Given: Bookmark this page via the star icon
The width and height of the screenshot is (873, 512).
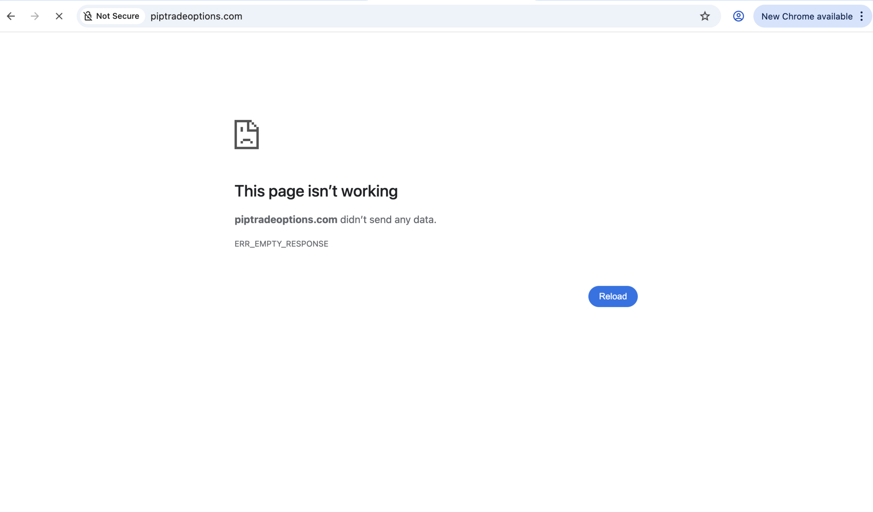Looking at the screenshot, I should click(705, 16).
